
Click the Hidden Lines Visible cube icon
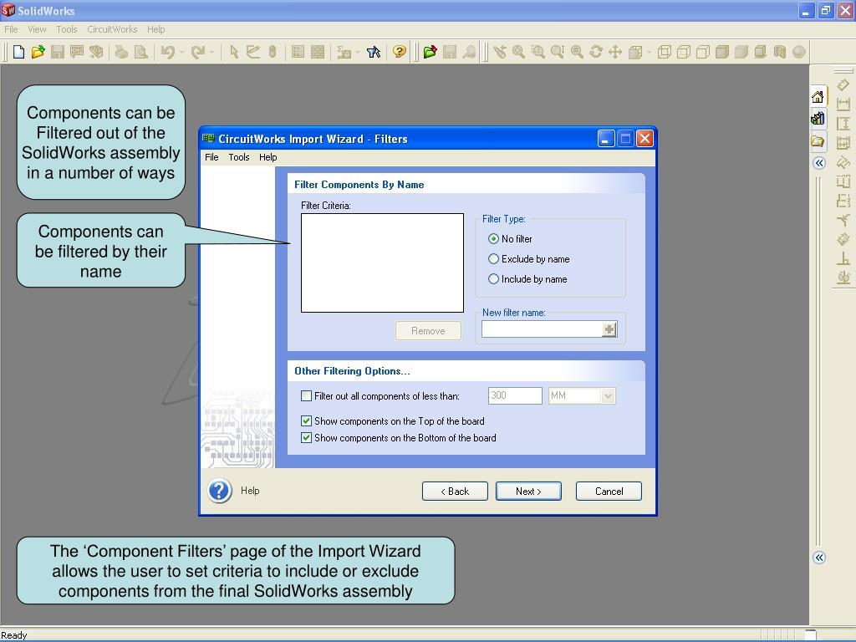point(684,52)
